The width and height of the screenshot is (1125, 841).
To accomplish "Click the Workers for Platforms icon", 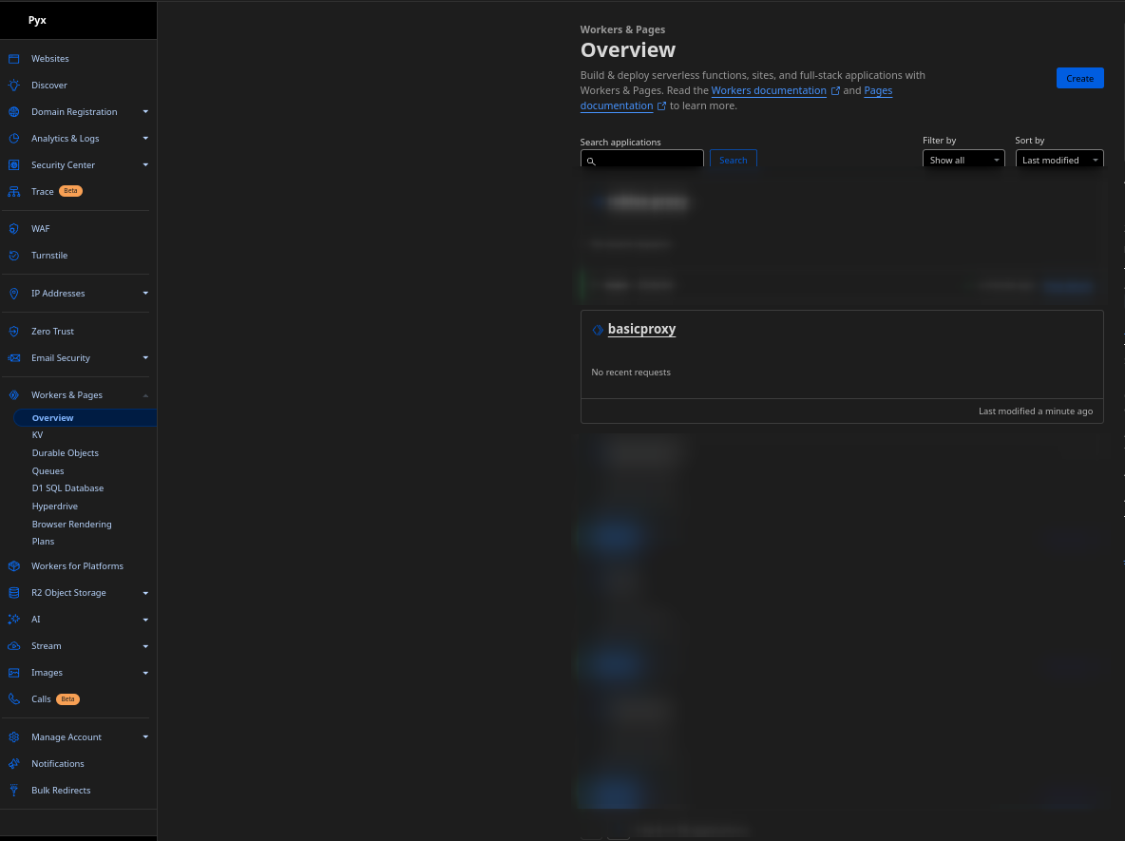I will 13,566.
